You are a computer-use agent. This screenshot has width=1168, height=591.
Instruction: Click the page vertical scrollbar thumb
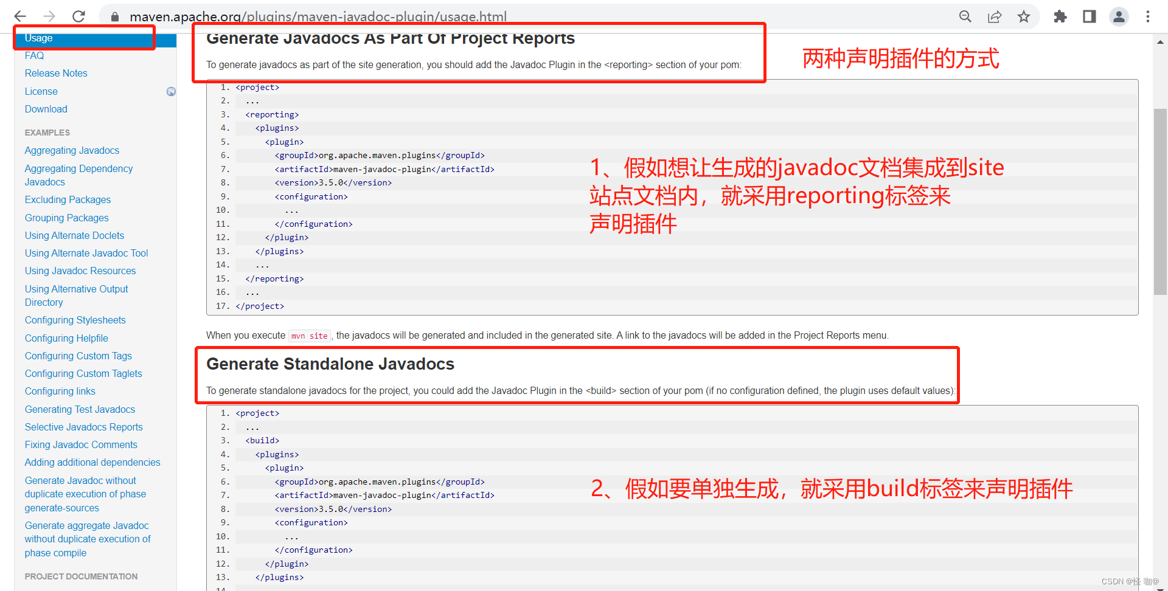click(x=1160, y=202)
